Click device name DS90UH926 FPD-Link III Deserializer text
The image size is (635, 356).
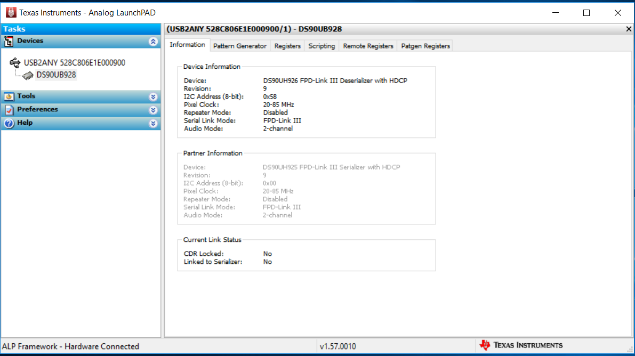tap(335, 80)
